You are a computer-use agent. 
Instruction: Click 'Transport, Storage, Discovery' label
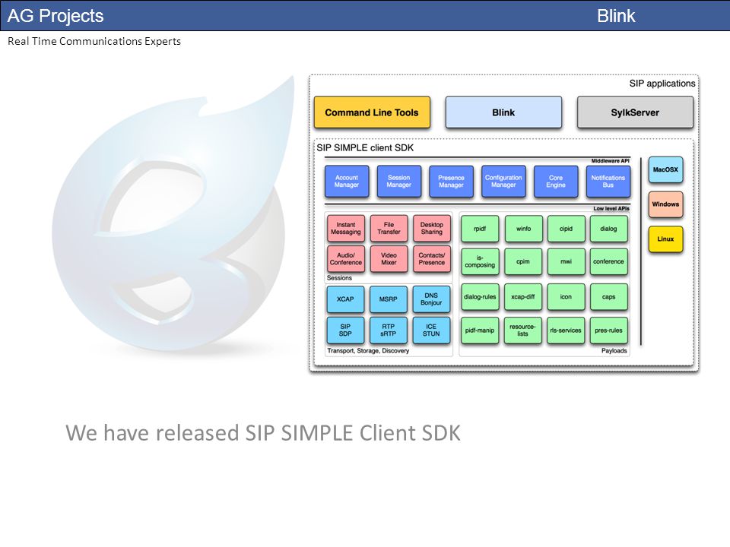[x=368, y=351]
